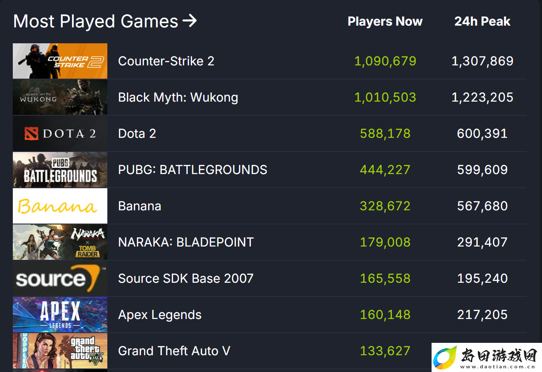Screen dimensions: 542x372
Task: Click the Players Now column header
Action: (x=385, y=21)
